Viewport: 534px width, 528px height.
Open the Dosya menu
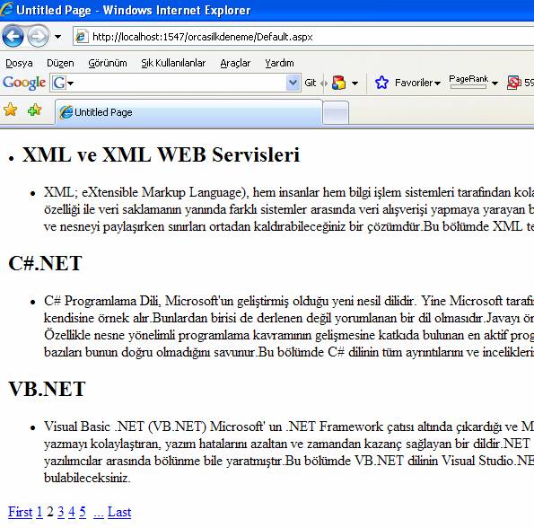click(x=19, y=63)
